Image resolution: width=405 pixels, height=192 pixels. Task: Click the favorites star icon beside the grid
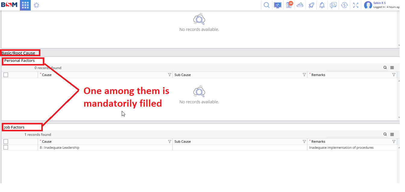[36, 5]
